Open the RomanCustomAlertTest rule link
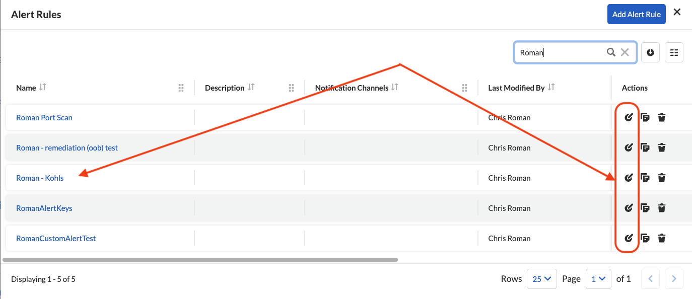Image resolution: width=692 pixels, height=299 pixels. pyautogui.click(x=56, y=239)
